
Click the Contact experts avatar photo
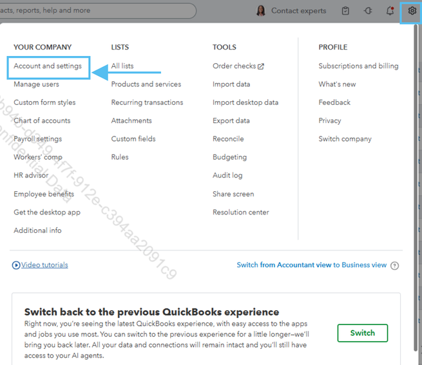(x=261, y=11)
